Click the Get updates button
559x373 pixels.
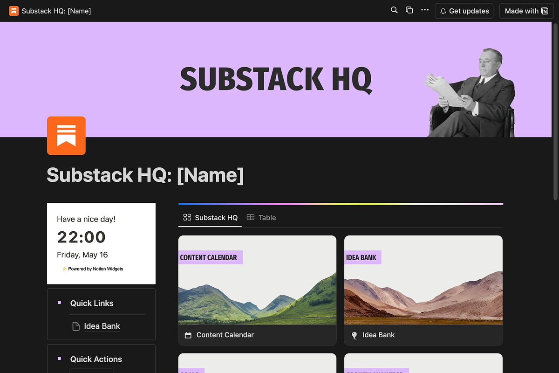[464, 11]
